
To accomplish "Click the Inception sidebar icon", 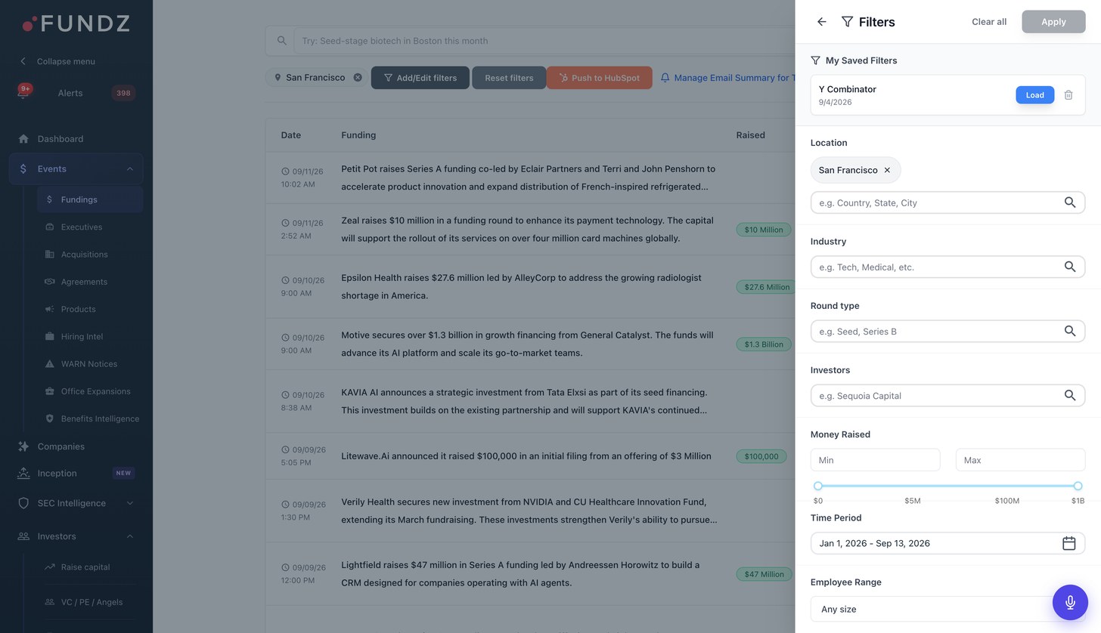I will coord(23,474).
